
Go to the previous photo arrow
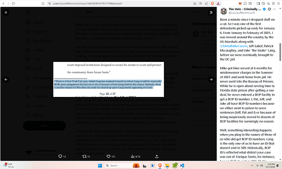(6, 80)
